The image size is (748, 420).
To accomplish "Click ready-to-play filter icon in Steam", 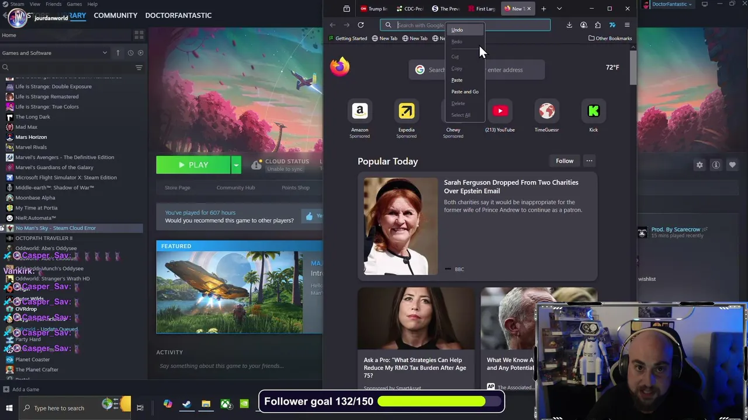I will click(x=140, y=52).
